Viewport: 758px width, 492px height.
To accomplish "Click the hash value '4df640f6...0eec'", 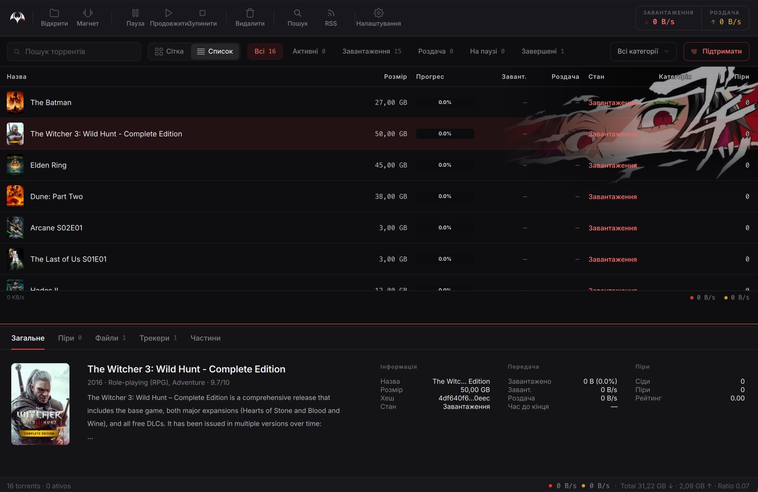I will pos(464,398).
